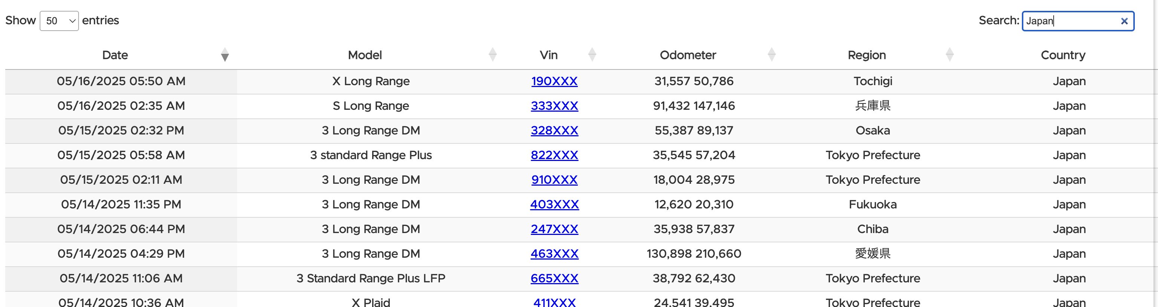Open VIN link 190XXX
Image resolution: width=1158 pixels, height=307 pixels.
pyautogui.click(x=554, y=81)
